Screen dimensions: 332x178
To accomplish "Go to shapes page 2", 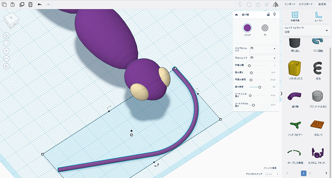I will pos(310,173).
